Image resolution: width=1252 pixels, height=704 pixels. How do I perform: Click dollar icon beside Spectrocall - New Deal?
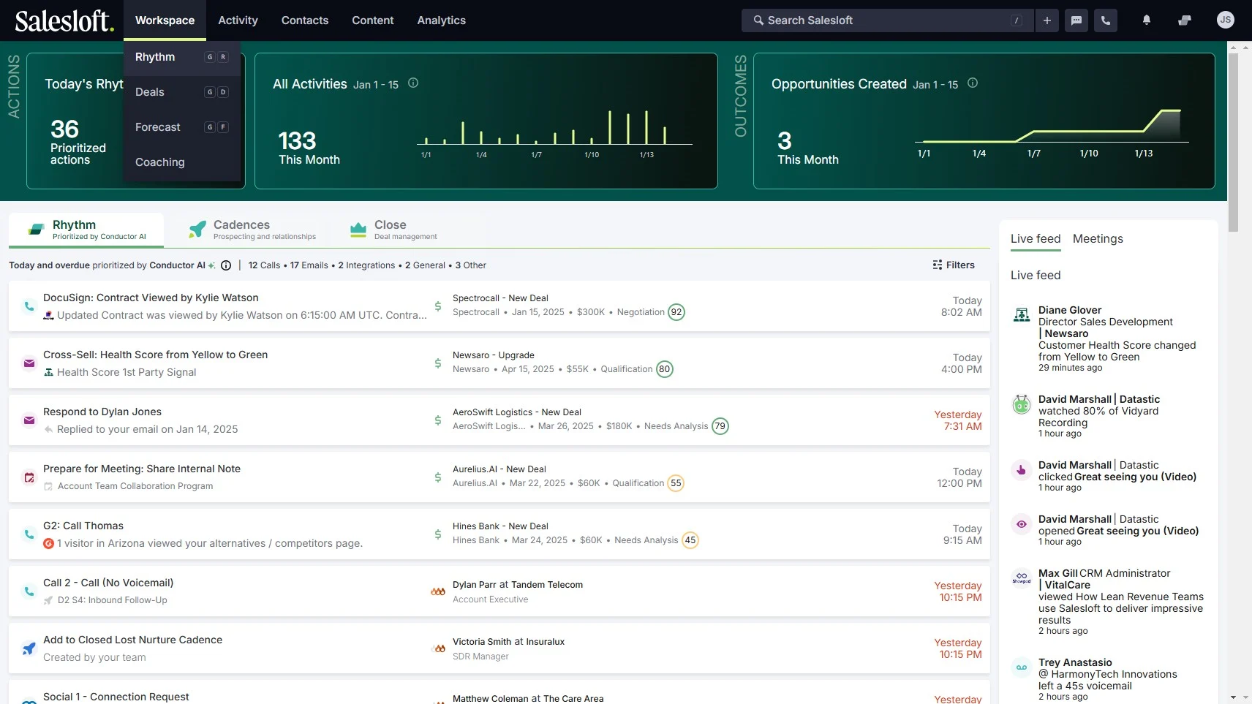click(x=437, y=306)
